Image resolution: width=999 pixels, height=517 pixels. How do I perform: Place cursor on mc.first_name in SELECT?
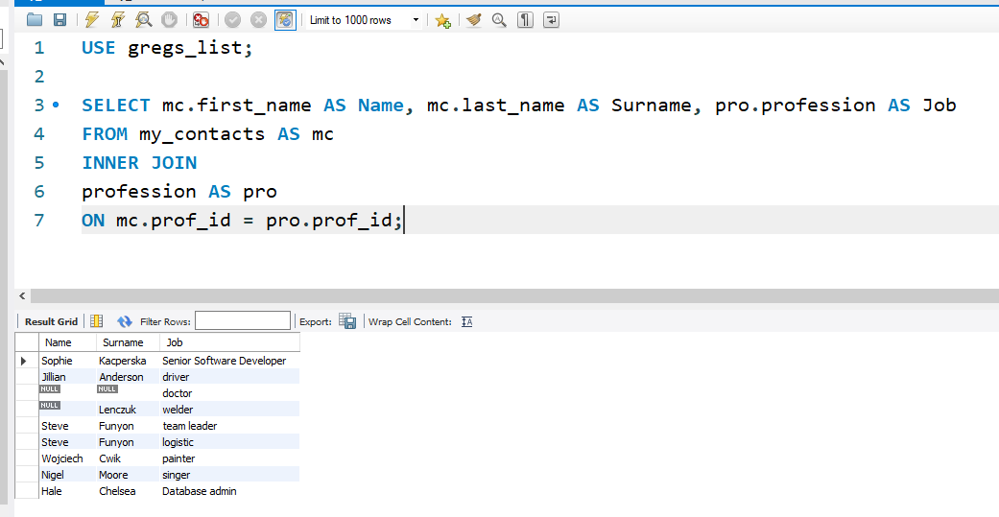tap(236, 106)
